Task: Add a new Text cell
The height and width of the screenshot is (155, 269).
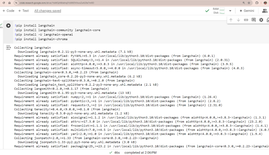Action: click(23, 11)
